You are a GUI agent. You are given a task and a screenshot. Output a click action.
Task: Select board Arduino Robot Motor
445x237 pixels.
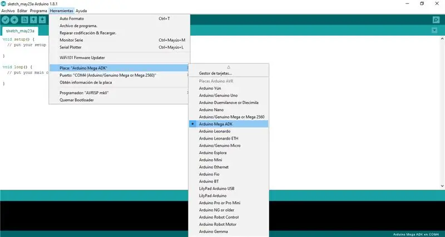point(229,224)
